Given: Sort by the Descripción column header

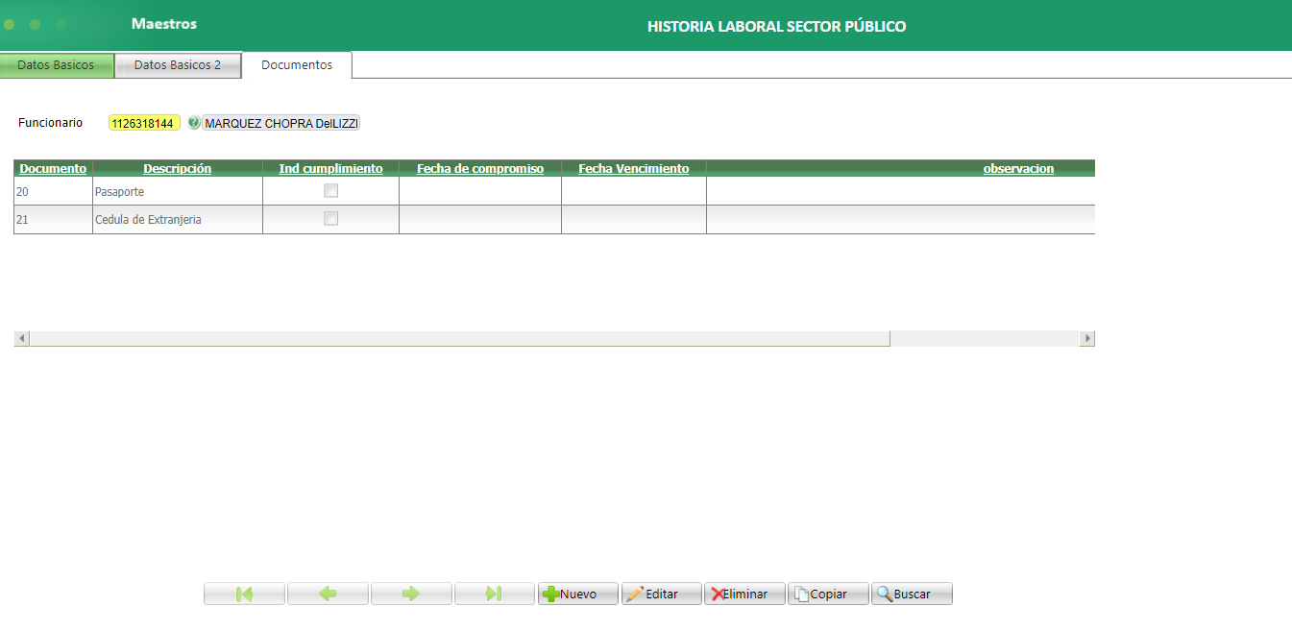Looking at the screenshot, I should (178, 168).
